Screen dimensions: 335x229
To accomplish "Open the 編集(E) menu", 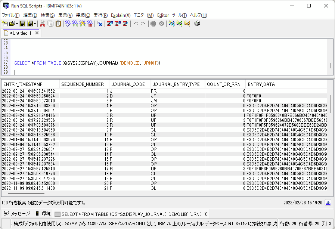I will pos(30,15).
